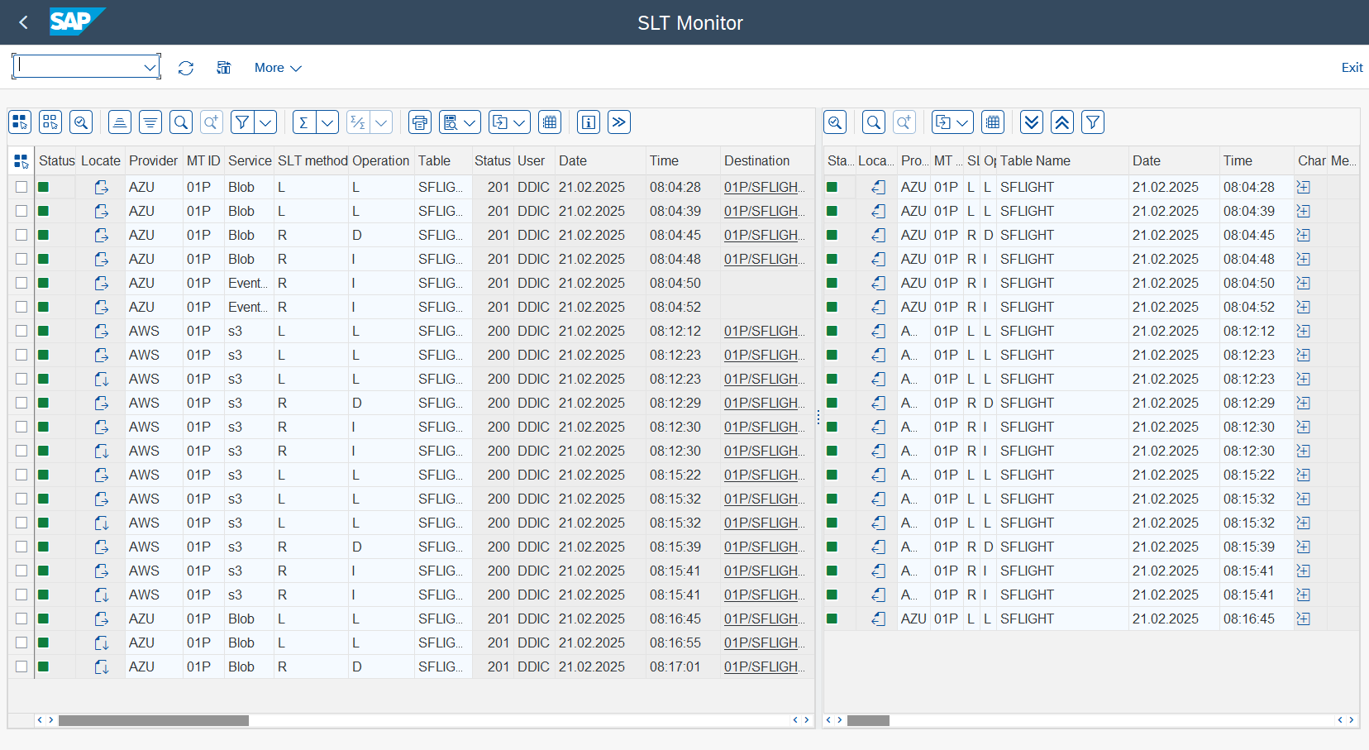Open total options dropdown beside Sigma
This screenshot has height=750, width=1369.
click(x=327, y=122)
